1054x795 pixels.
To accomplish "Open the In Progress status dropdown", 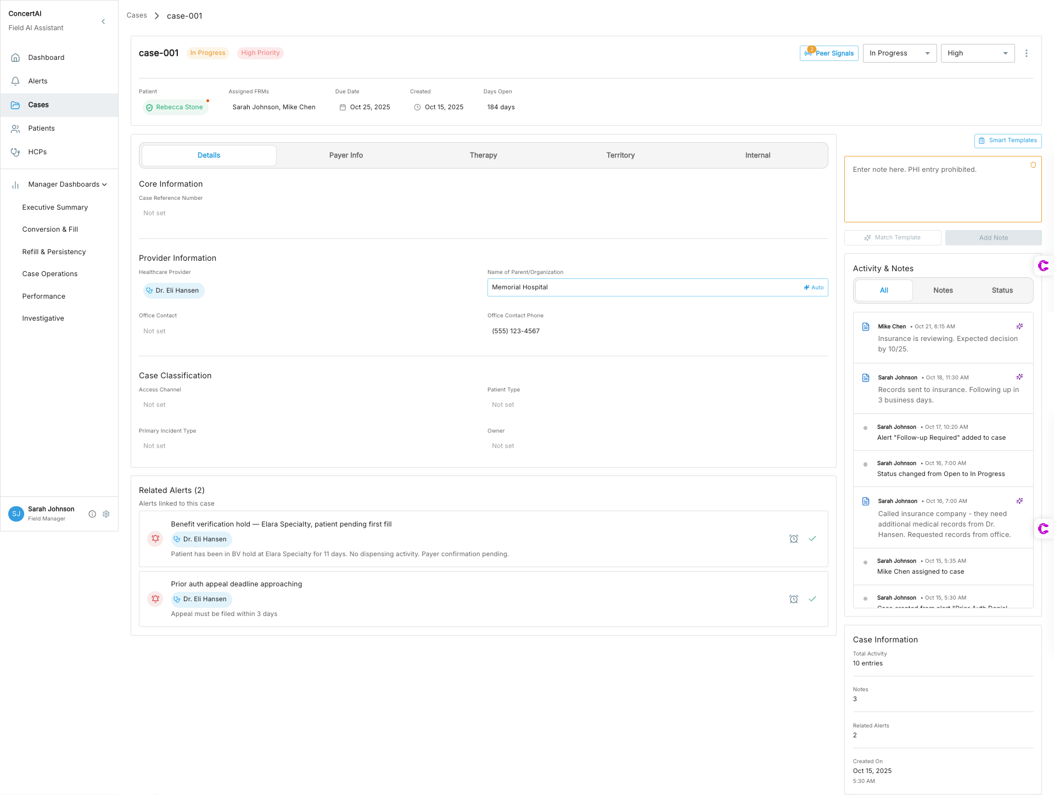I will pyautogui.click(x=899, y=53).
